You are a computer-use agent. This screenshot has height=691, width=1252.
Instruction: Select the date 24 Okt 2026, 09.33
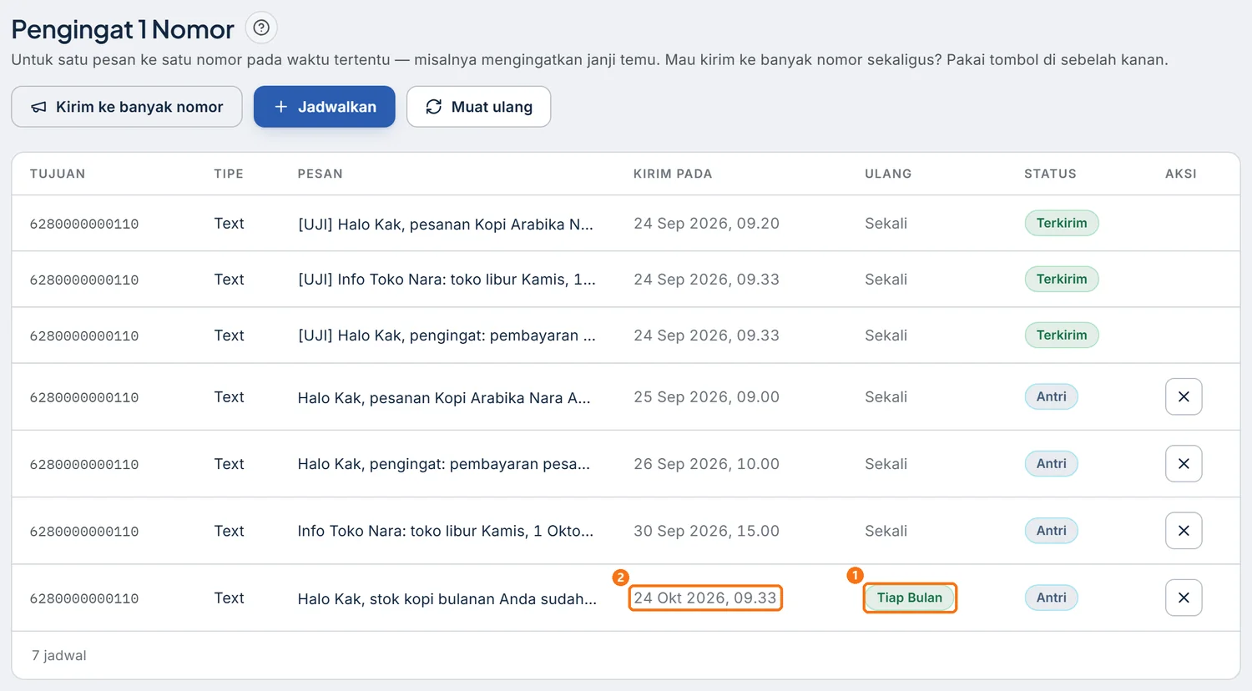(705, 598)
